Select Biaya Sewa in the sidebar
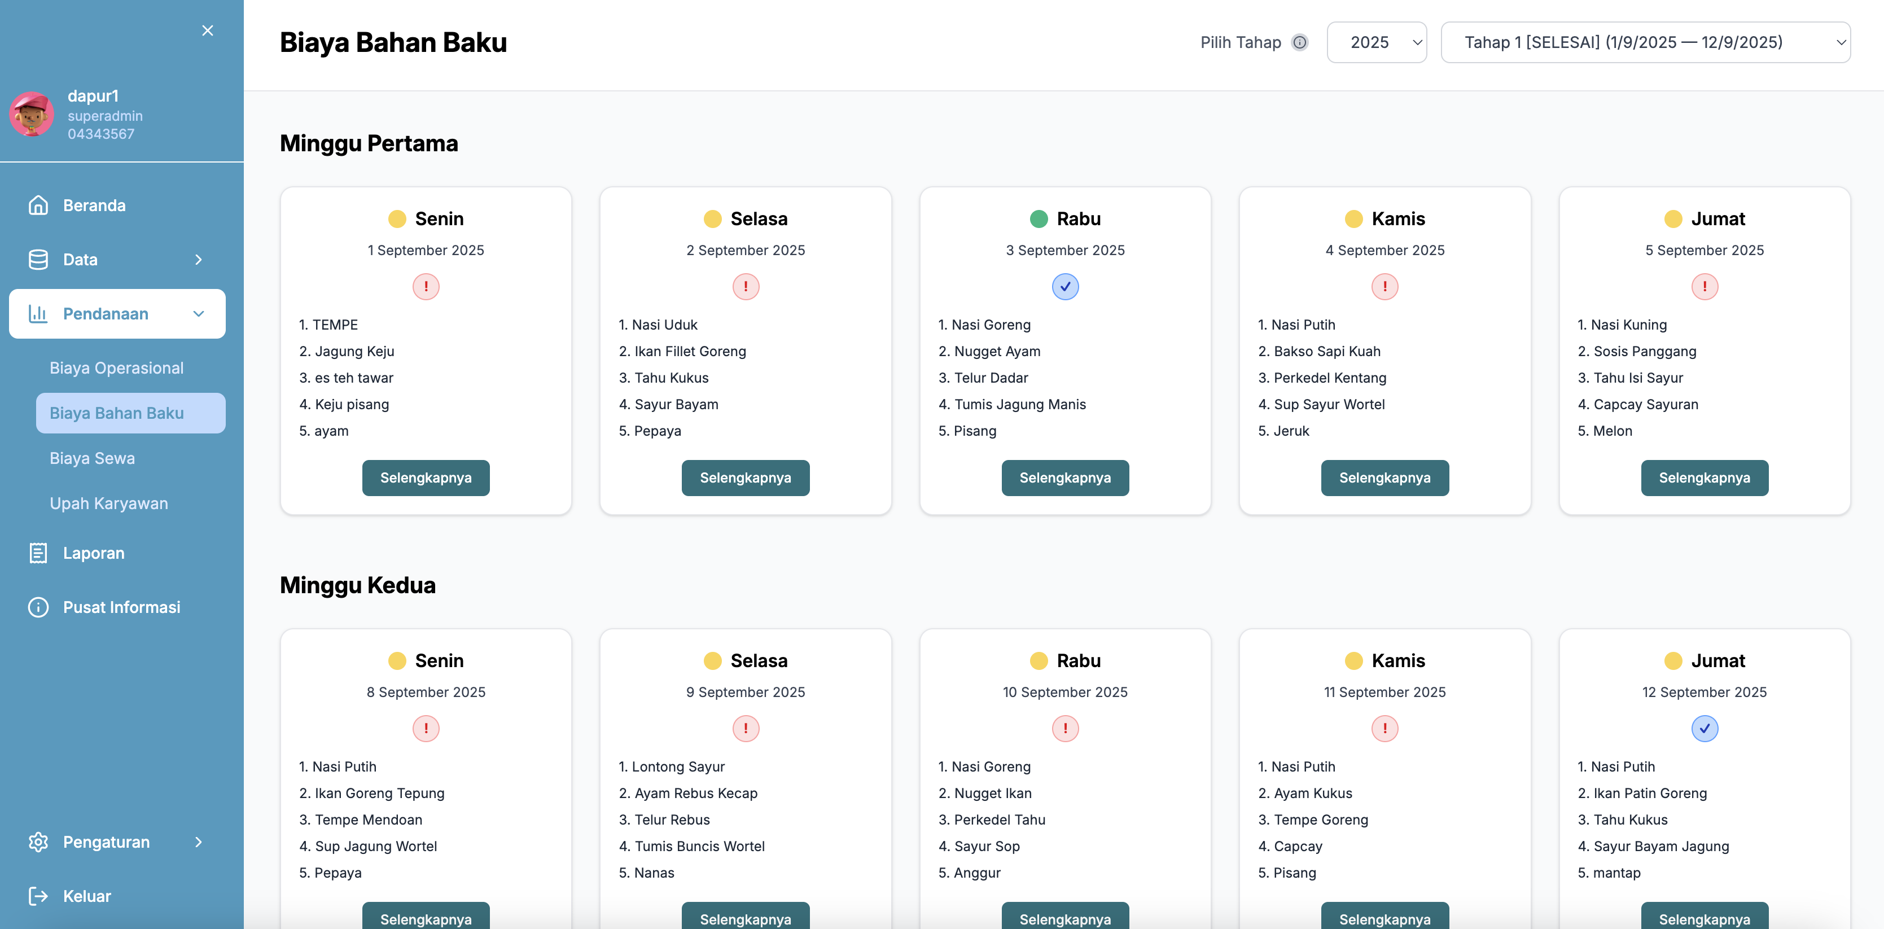The height and width of the screenshot is (929, 1884). pos(92,458)
